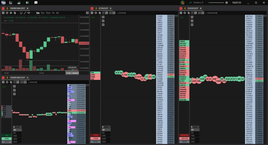This screenshot has width=268, height=145.
Task: Select the 15m timeframe
Action: coord(48,13)
